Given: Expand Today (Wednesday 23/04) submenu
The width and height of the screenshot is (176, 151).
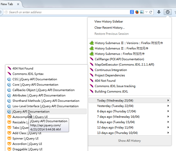Looking at the screenshot, I should pos(129,100).
